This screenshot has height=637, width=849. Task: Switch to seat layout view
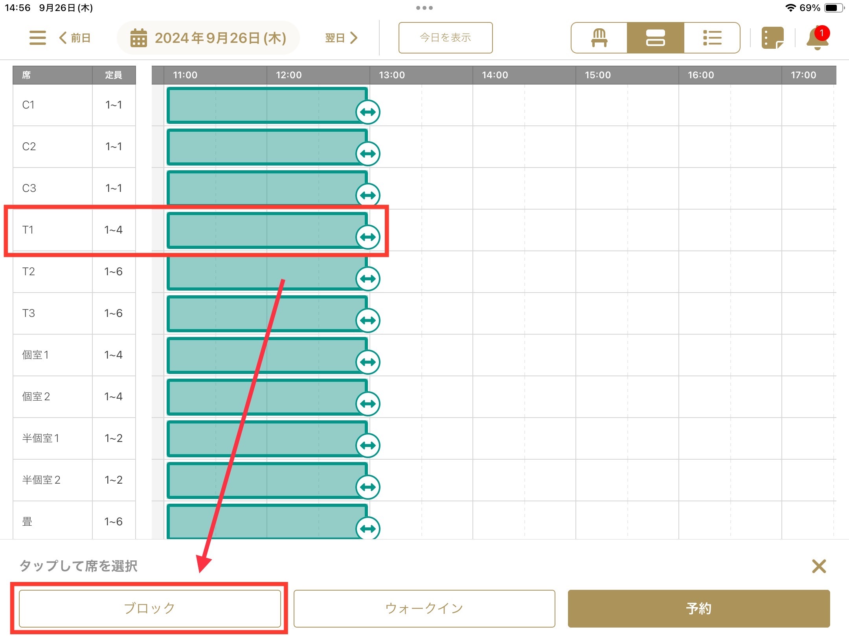599,38
